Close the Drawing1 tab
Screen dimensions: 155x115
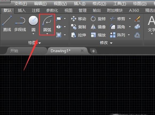click(x=82, y=51)
